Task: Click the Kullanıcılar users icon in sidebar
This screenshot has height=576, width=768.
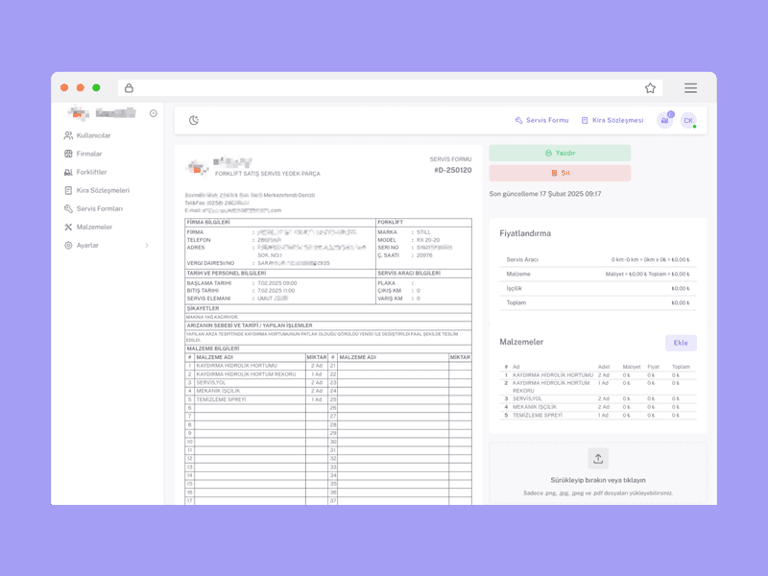Action: [x=68, y=135]
